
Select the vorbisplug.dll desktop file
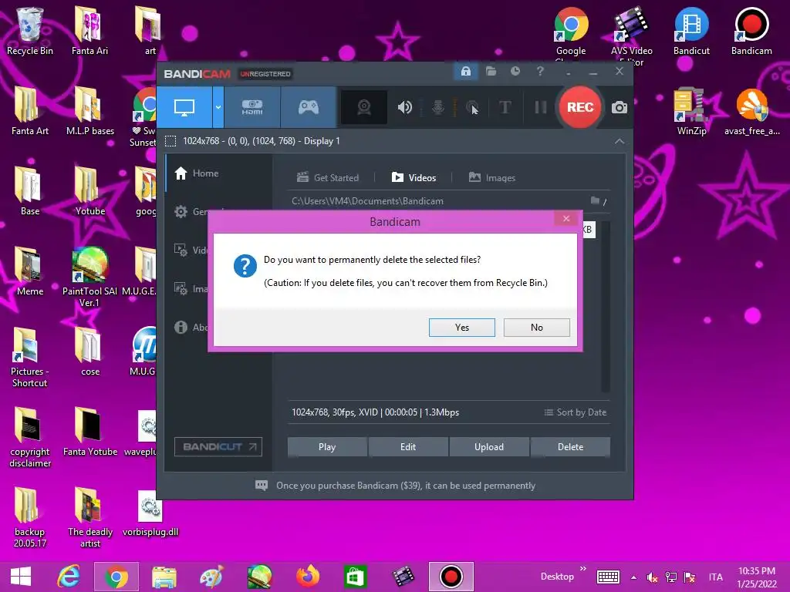pos(150,513)
